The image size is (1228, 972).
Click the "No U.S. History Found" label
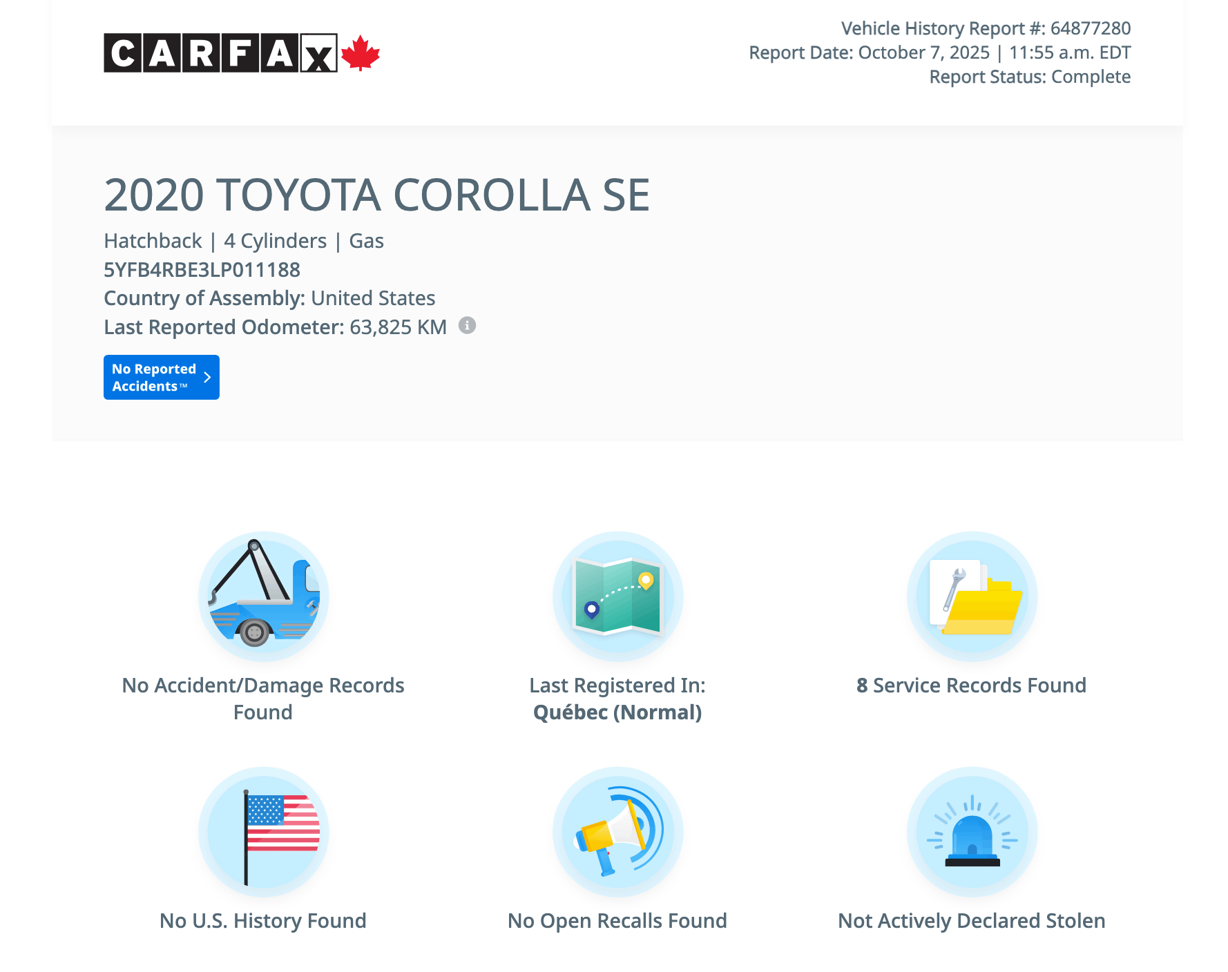263,920
